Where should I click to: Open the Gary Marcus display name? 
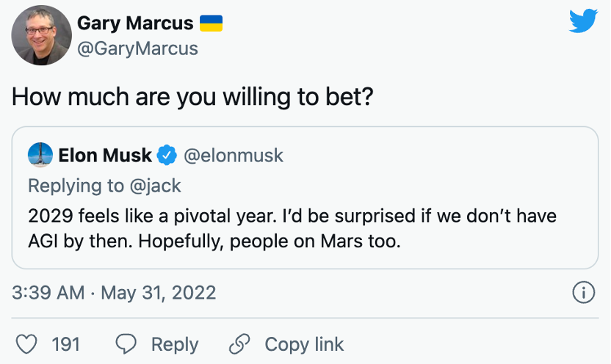click(x=135, y=23)
